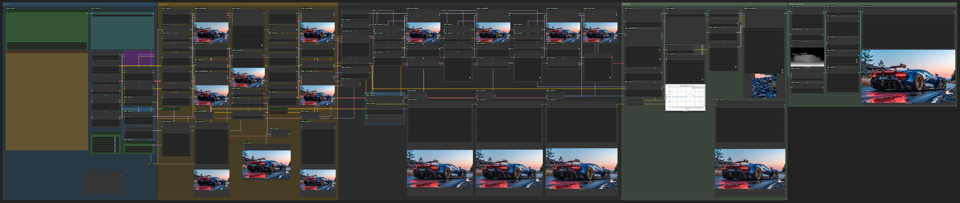This screenshot has width=960, height=203.
Task: Select the Concept group title
Action: coord(163,4)
